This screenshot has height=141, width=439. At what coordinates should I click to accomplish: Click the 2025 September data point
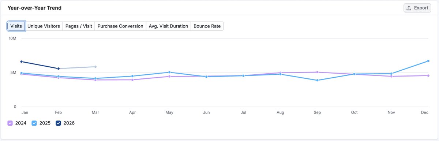[317, 80]
